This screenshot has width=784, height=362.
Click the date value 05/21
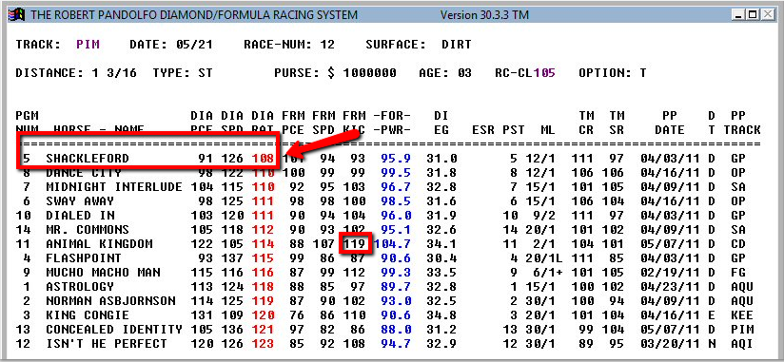pyautogui.click(x=194, y=45)
